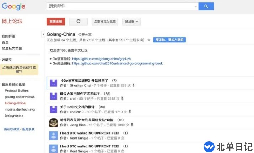Open topic 建议大家用邮件方式发帖子
254x153 pixels.
pyautogui.click(x=80, y=94)
